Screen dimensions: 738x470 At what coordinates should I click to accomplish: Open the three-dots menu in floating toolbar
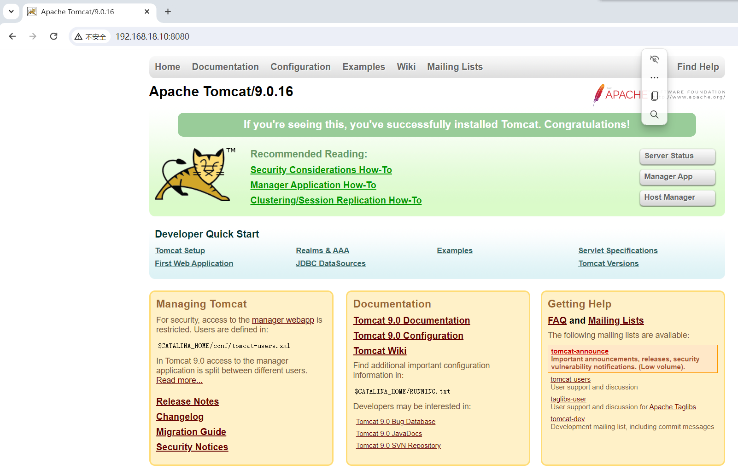655,77
